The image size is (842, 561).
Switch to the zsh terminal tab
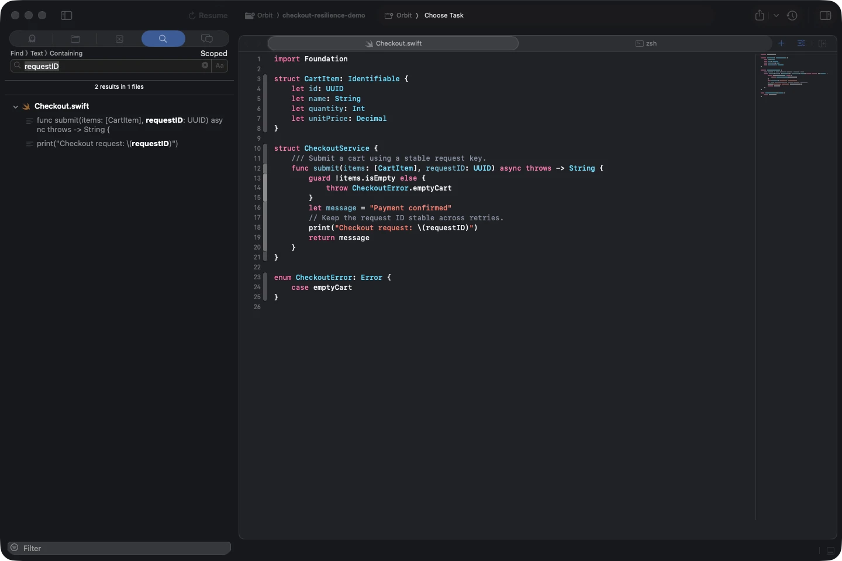pos(646,43)
